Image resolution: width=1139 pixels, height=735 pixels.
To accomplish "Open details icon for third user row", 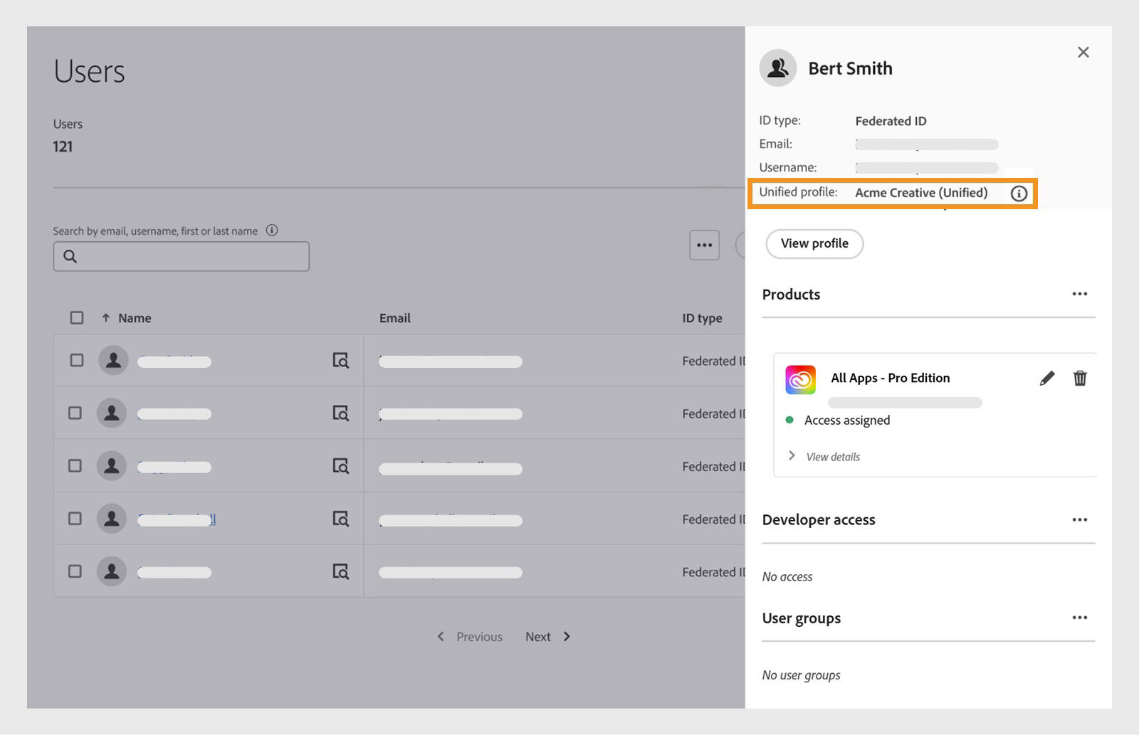I will click(341, 466).
